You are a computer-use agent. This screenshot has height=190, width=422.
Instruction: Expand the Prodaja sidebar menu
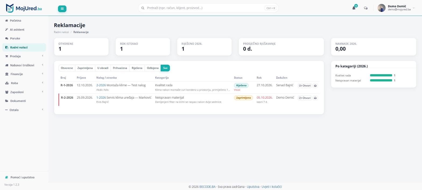tap(24, 56)
